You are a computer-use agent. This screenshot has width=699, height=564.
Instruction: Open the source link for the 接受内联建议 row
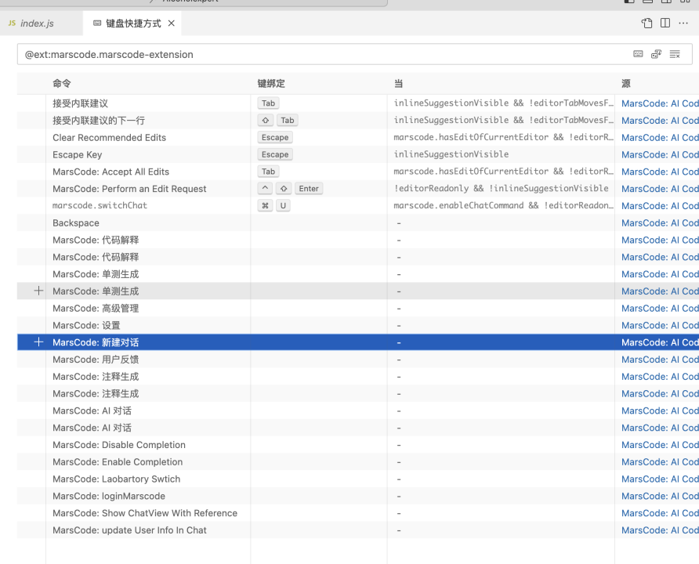pos(659,103)
